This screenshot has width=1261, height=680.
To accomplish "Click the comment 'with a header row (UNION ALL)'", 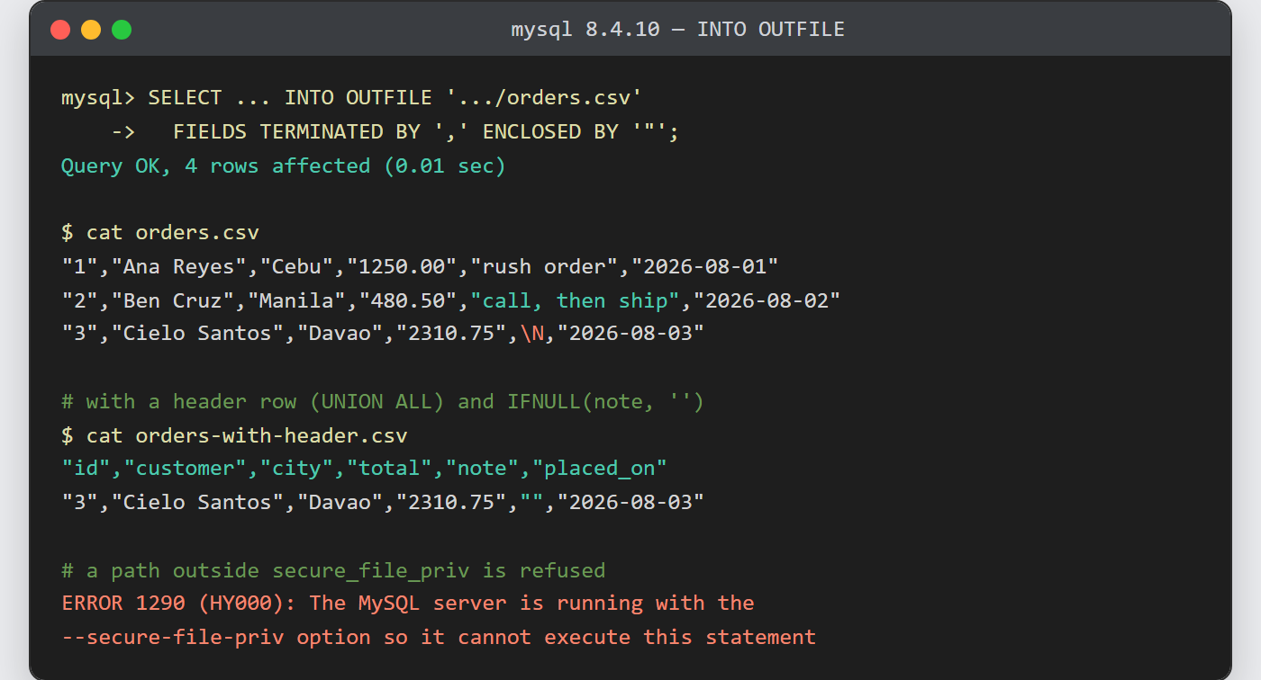I will (383, 401).
